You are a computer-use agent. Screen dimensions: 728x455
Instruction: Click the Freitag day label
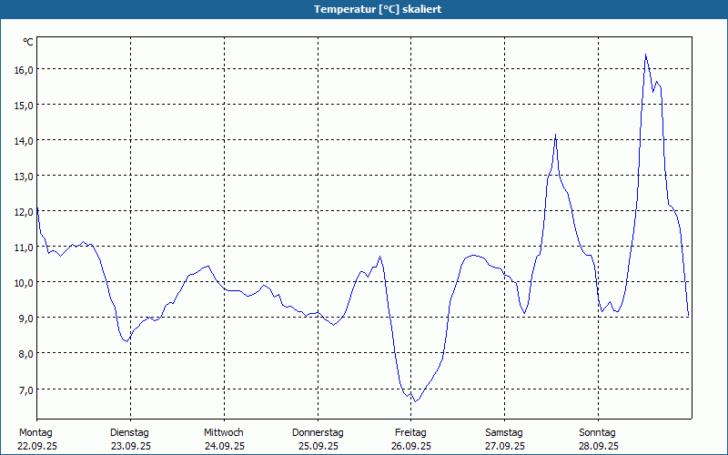click(x=410, y=433)
